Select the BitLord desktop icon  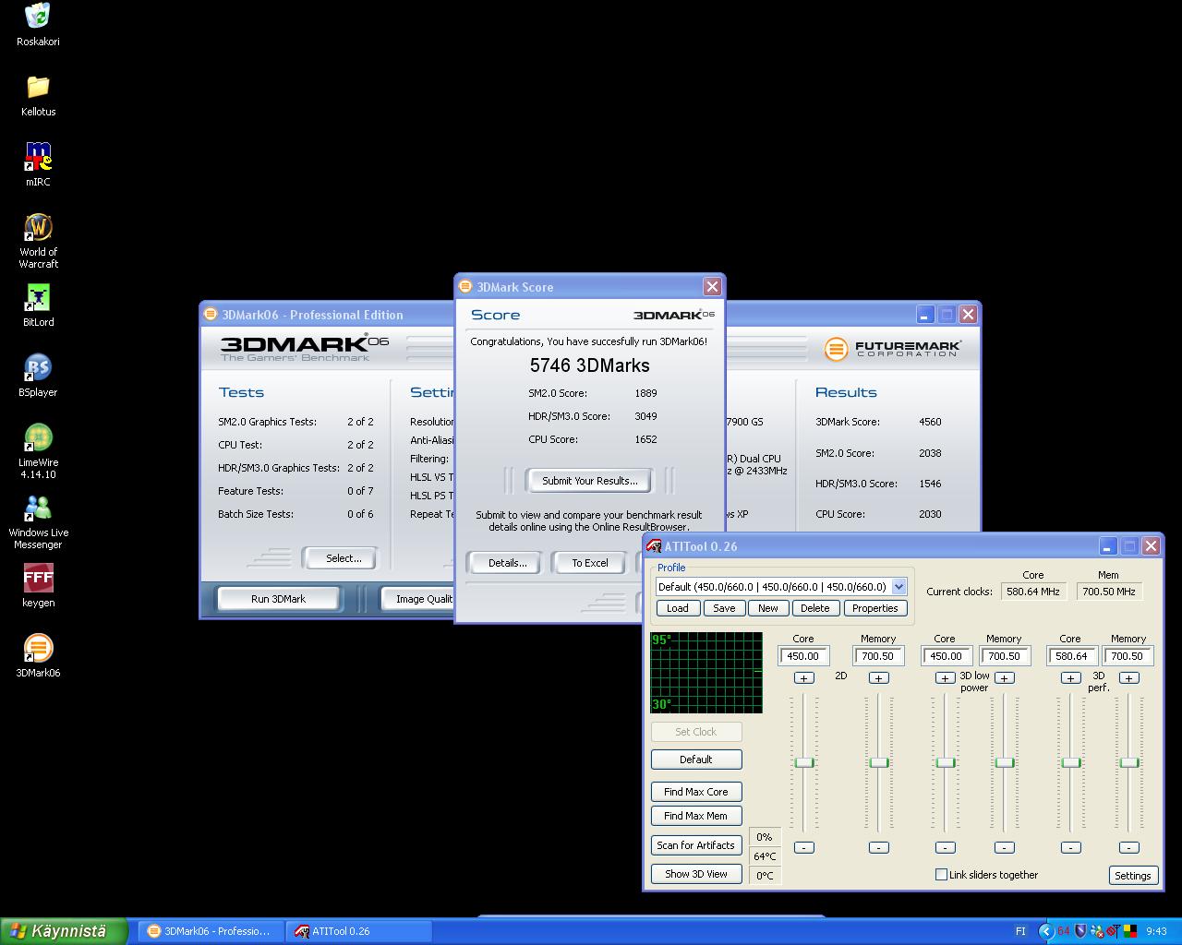point(38,306)
